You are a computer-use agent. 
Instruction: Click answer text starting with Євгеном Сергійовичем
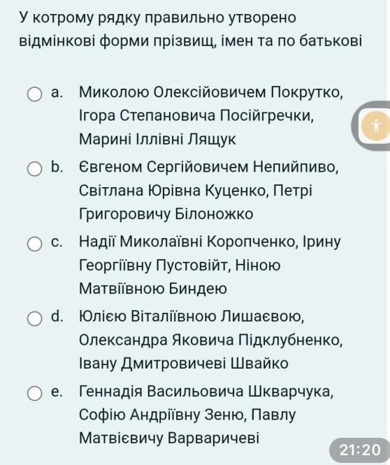(209, 190)
